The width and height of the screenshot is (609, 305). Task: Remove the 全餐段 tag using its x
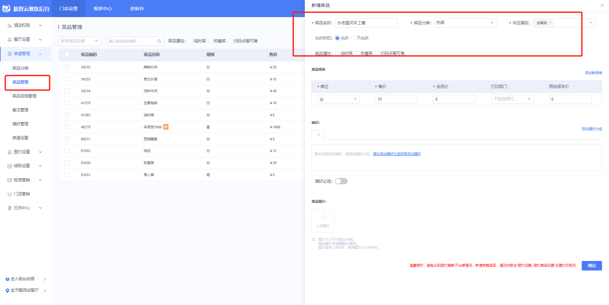550,22
